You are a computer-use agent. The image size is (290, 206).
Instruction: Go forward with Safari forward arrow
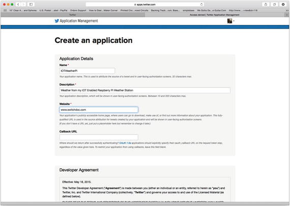pos(23,4)
